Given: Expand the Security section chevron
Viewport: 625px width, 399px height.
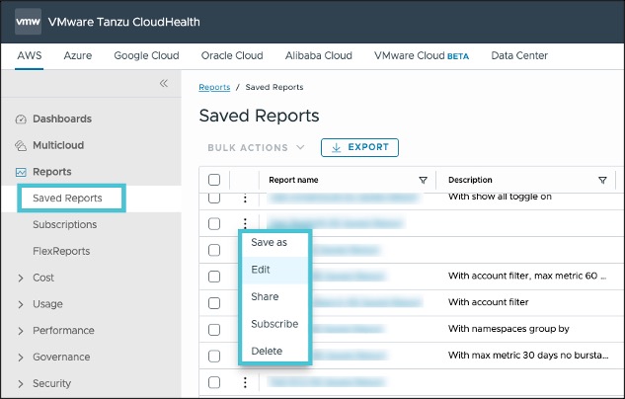Looking at the screenshot, I should [x=21, y=384].
